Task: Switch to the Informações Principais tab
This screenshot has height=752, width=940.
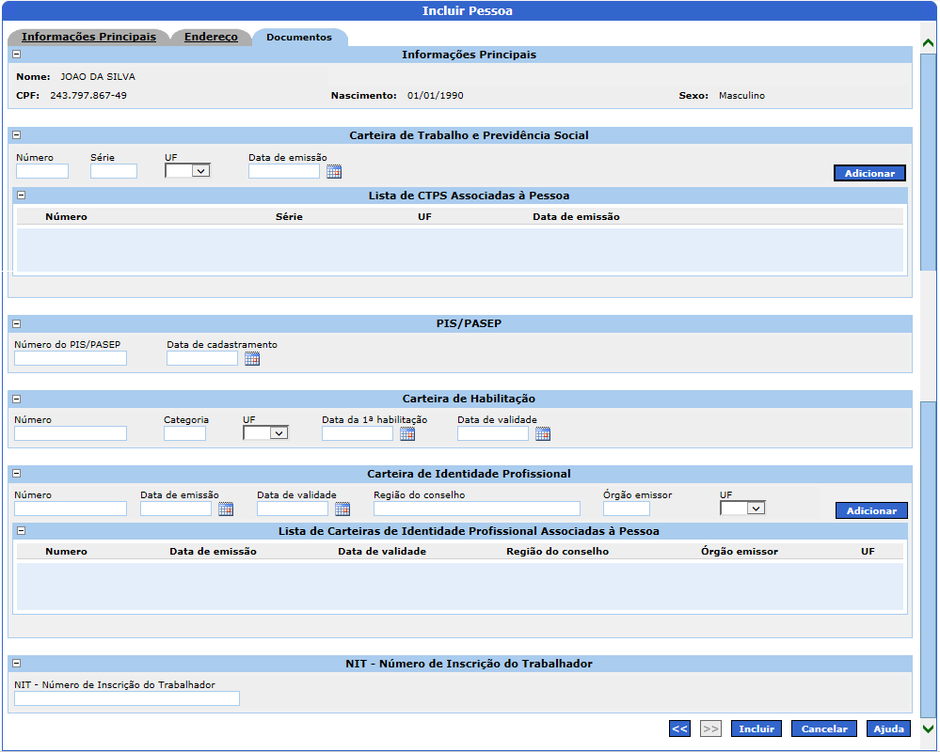Action: (88, 38)
